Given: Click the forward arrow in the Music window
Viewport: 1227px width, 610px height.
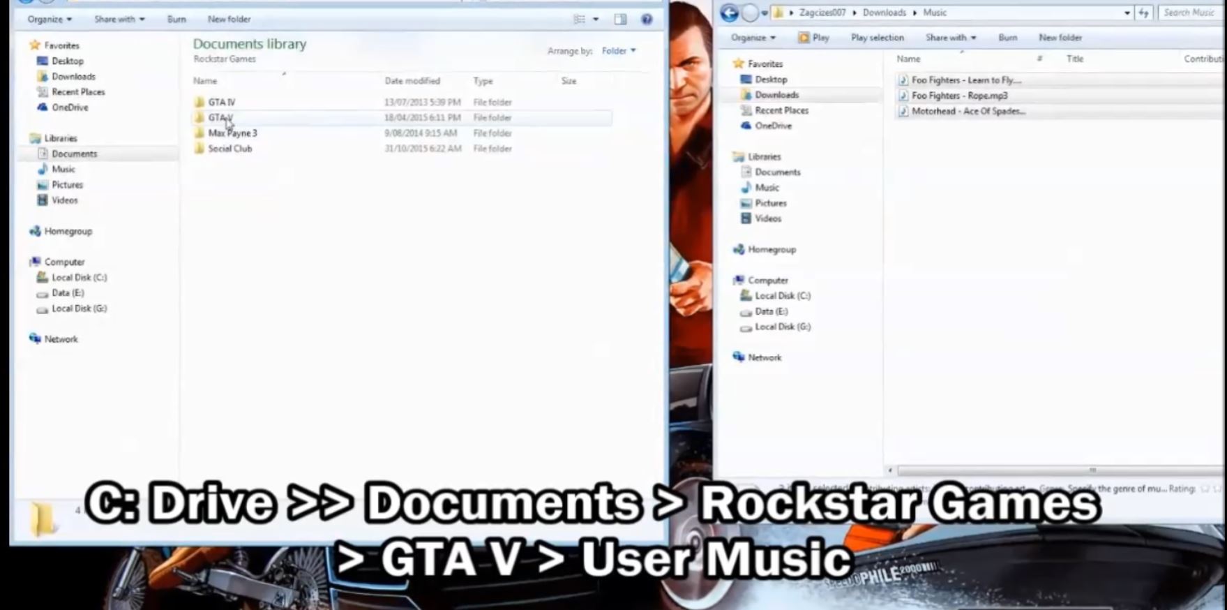Looking at the screenshot, I should pos(750,13).
